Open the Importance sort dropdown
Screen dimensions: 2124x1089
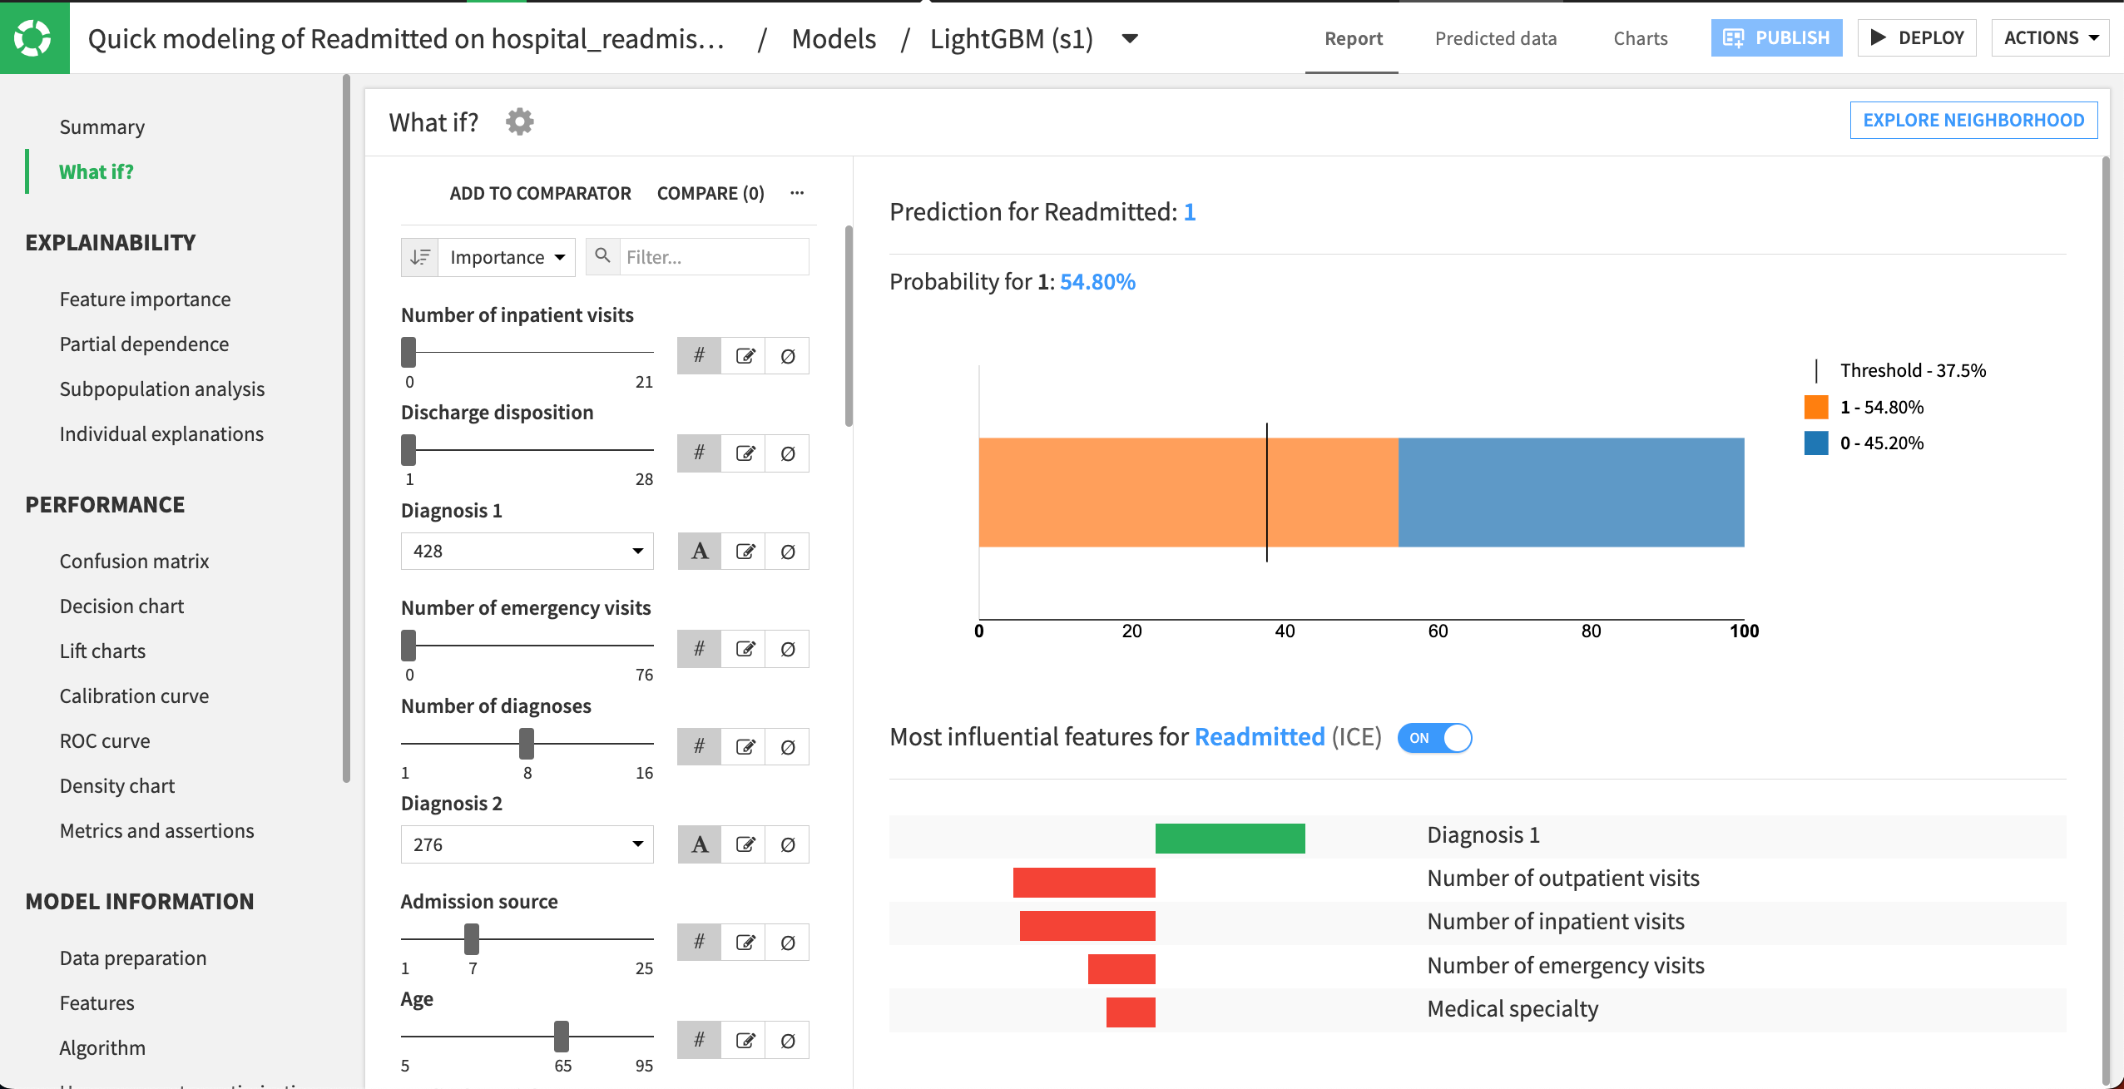pos(507,257)
